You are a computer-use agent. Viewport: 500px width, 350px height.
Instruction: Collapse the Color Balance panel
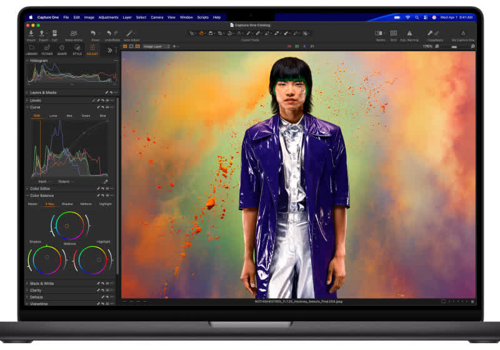point(27,196)
